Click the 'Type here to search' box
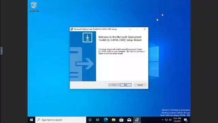Image resolution: width=218 pixels, height=123 pixels. coord(61,120)
